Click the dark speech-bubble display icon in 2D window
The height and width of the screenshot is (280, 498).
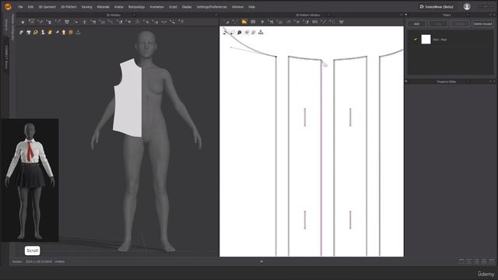point(240,33)
